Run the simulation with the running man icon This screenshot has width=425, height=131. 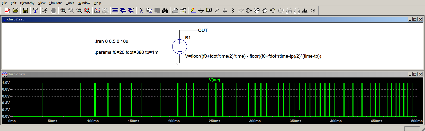point(45,10)
